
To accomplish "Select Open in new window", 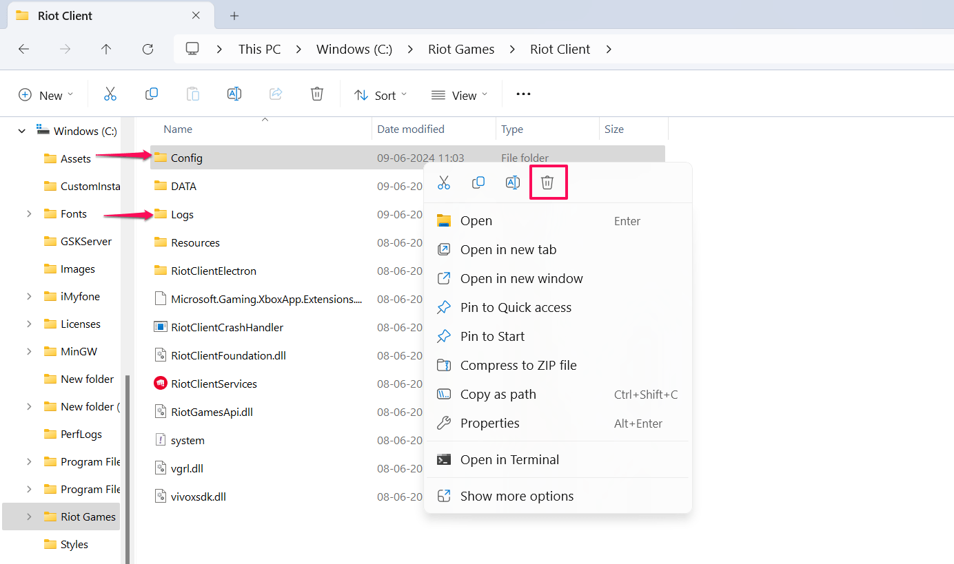I will [558, 279].
